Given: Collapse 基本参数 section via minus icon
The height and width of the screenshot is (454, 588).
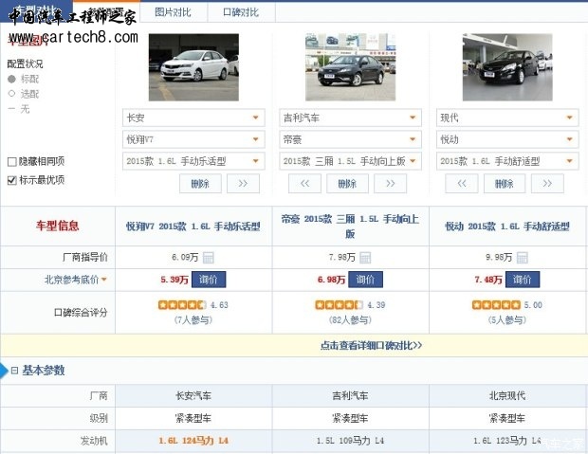Looking at the screenshot, I should click(x=14, y=371).
